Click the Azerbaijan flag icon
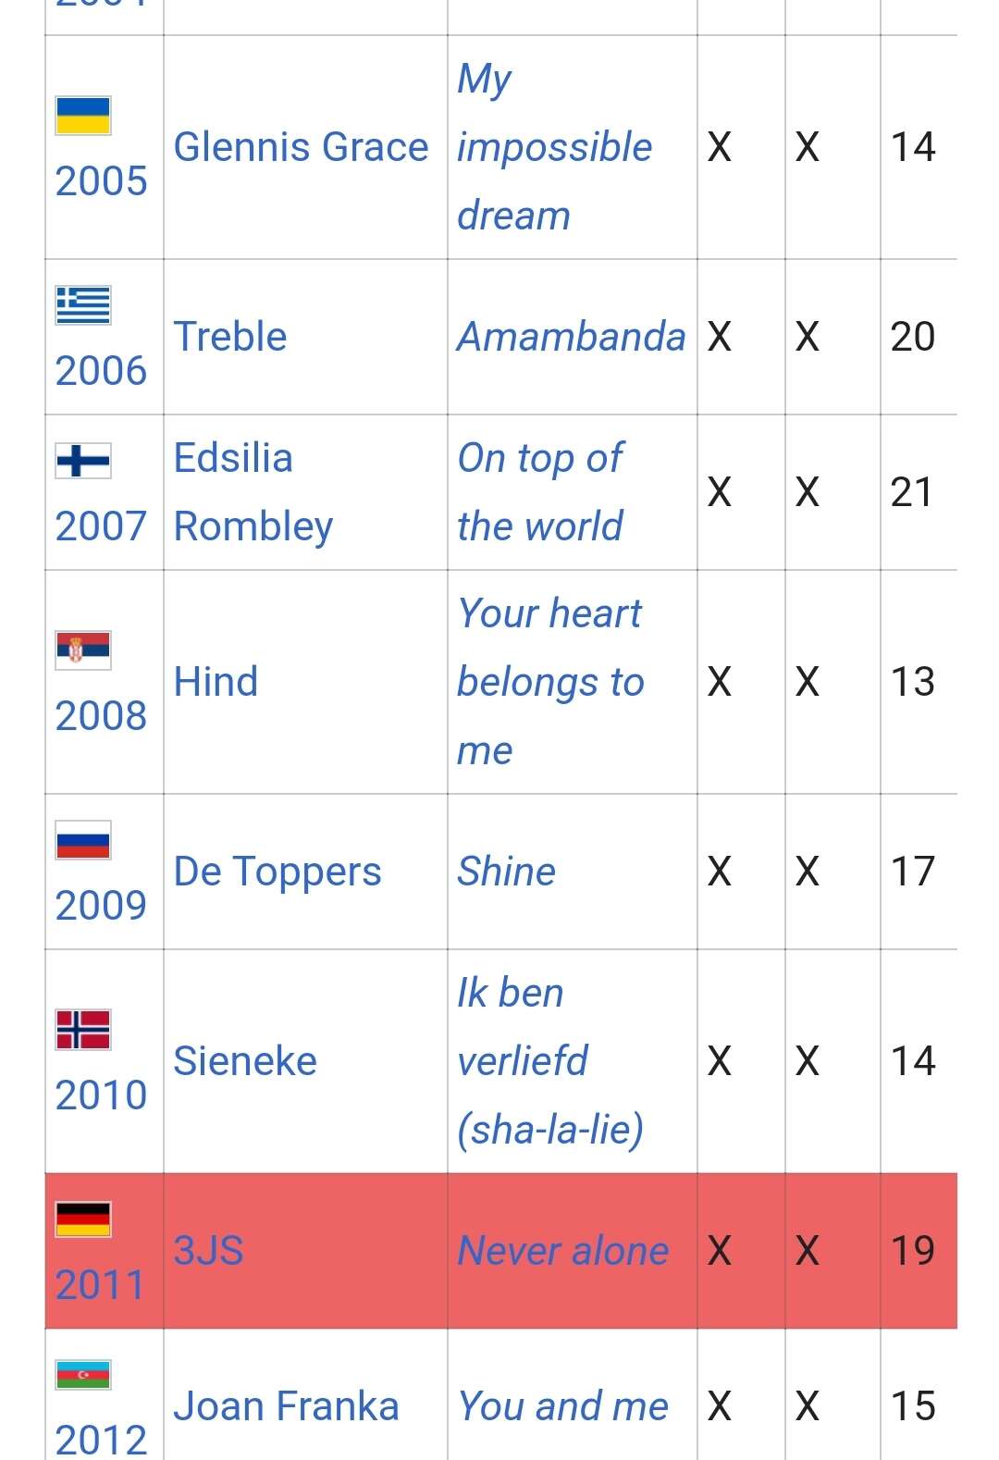Screen dimensions: 999x1460 tap(83, 1374)
